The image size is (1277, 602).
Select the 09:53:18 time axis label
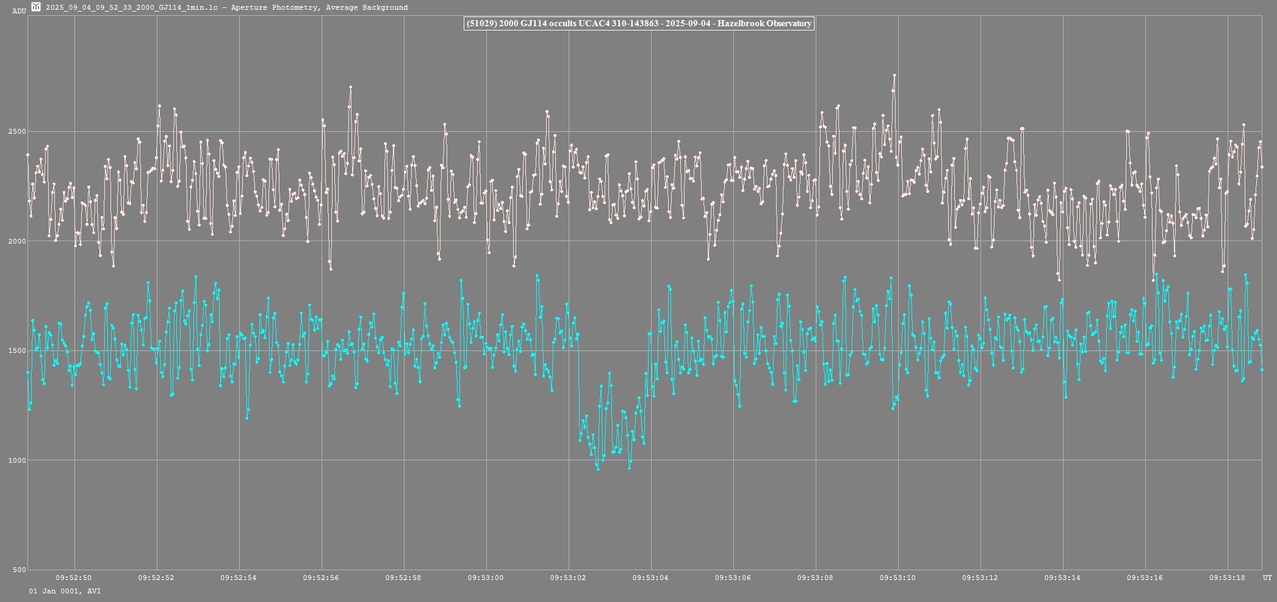pyautogui.click(x=1227, y=578)
